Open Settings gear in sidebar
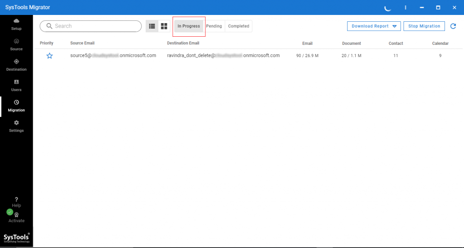The image size is (464, 248). pos(16,122)
